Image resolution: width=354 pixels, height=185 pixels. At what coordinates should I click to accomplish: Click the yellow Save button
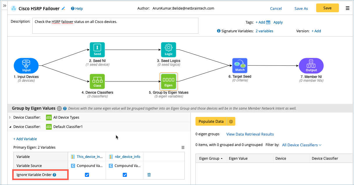coord(327,8)
